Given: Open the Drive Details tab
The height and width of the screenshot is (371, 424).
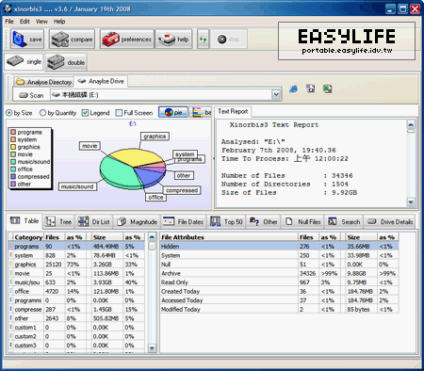Looking at the screenshot, I should coord(390,222).
